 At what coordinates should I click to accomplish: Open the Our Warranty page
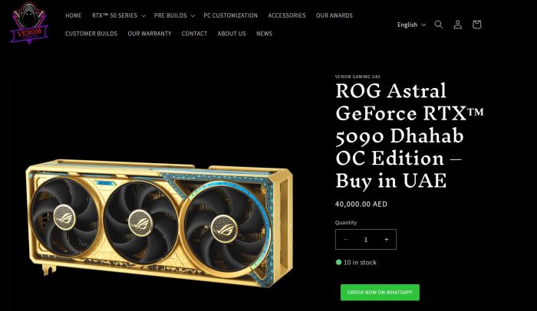[x=150, y=34]
